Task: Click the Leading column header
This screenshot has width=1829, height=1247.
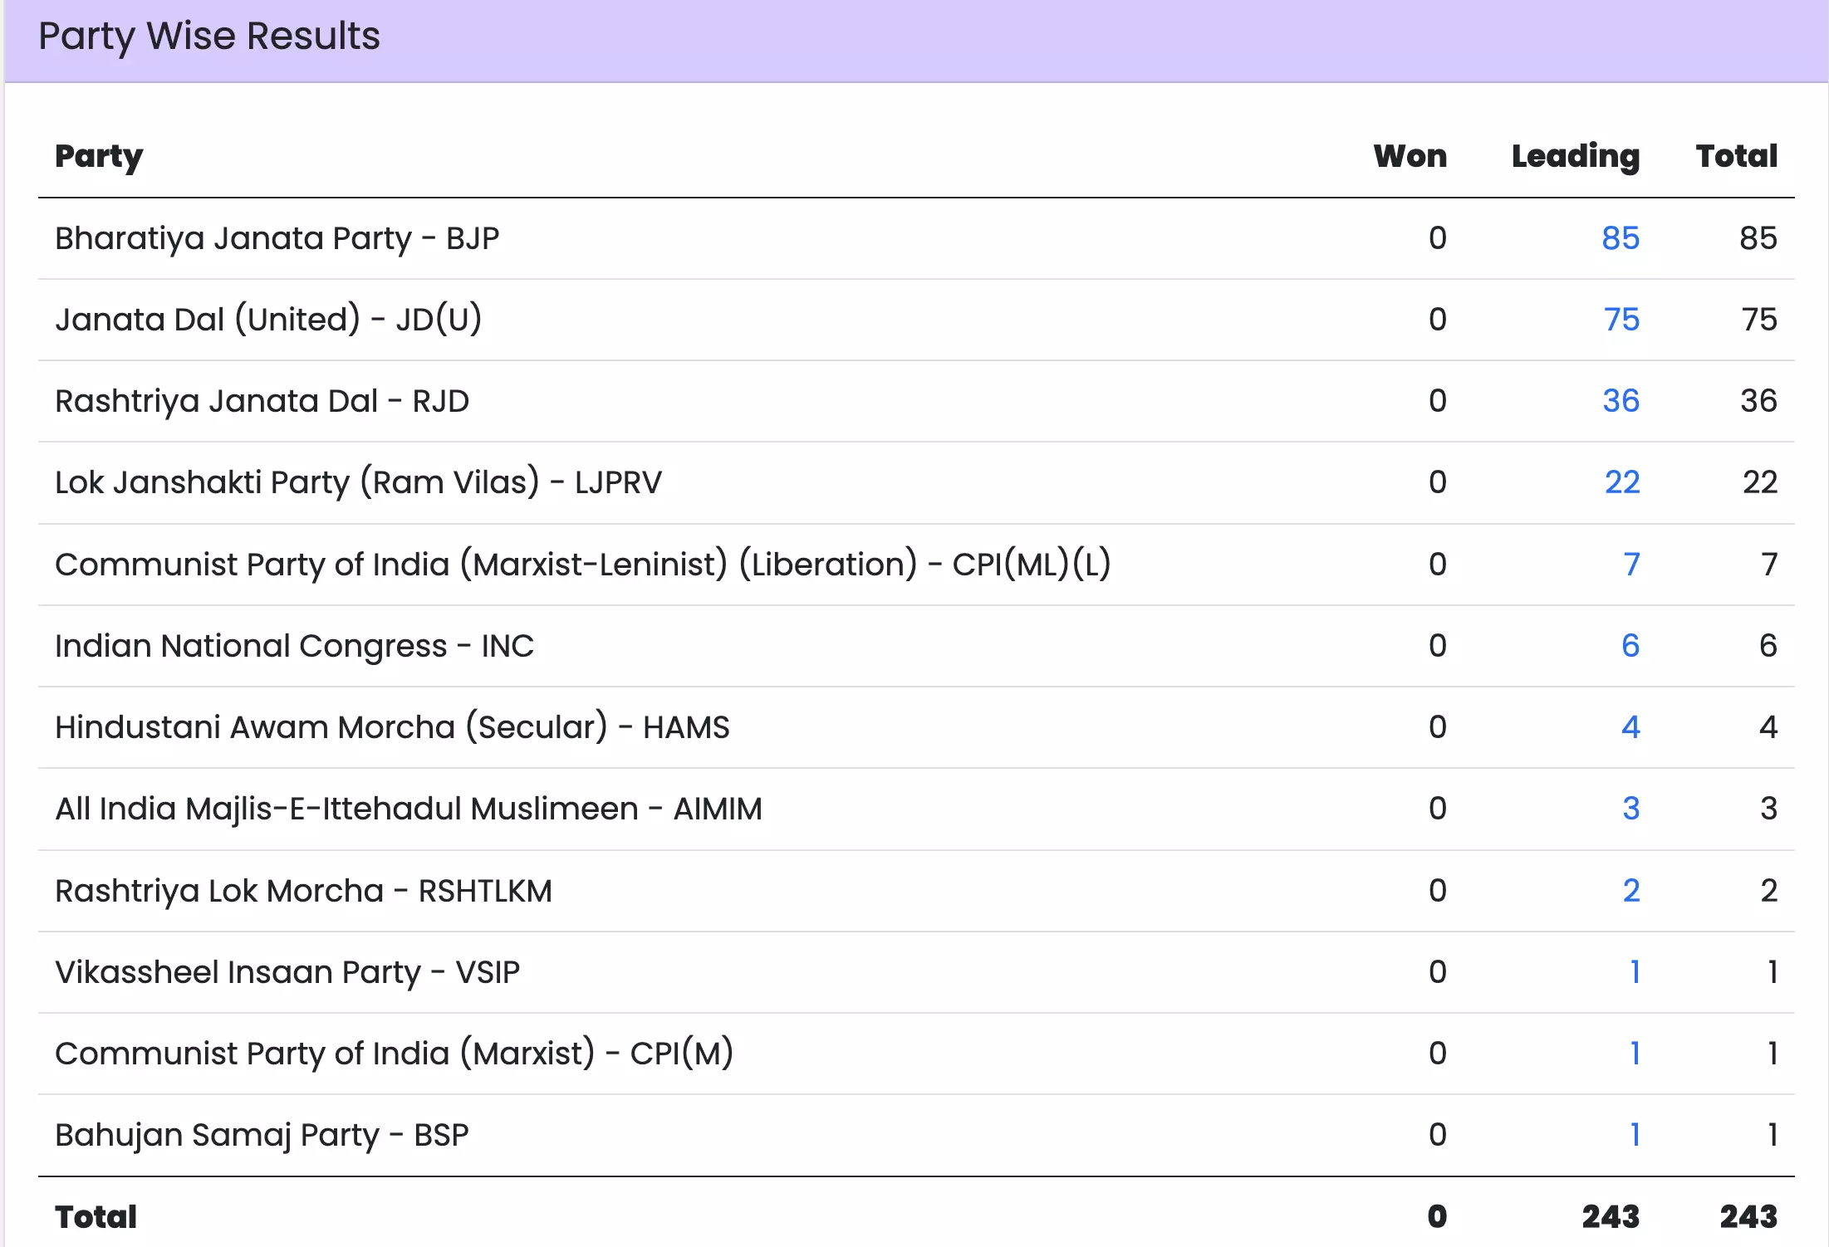Action: click(x=1575, y=156)
